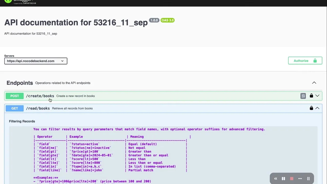Click the green POST method badge
The width and height of the screenshot is (327, 184).
(15, 96)
